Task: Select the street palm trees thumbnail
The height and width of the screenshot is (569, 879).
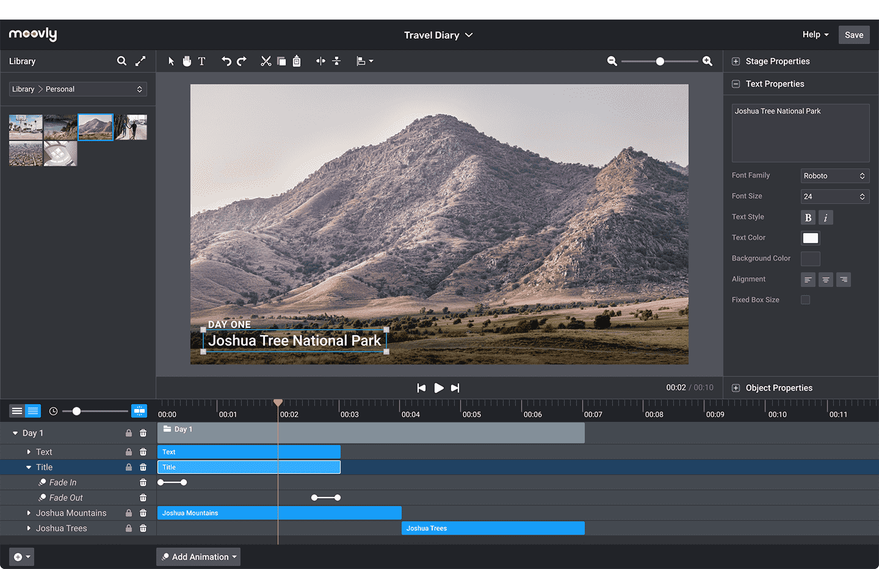Action: [26, 127]
